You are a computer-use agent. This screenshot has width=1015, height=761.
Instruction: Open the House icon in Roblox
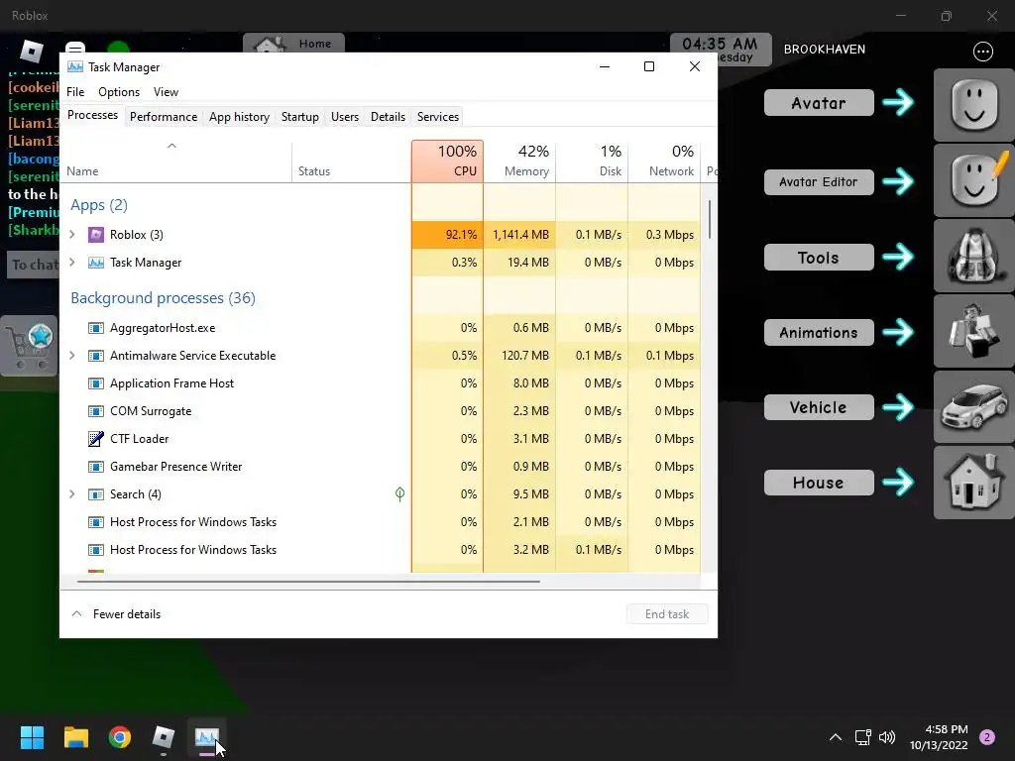click(x=973, y=483)
